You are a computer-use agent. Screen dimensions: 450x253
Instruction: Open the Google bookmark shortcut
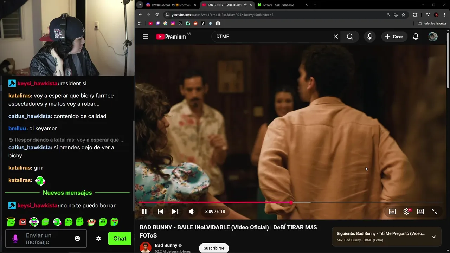pyautogui.click(x=165, y=24)
